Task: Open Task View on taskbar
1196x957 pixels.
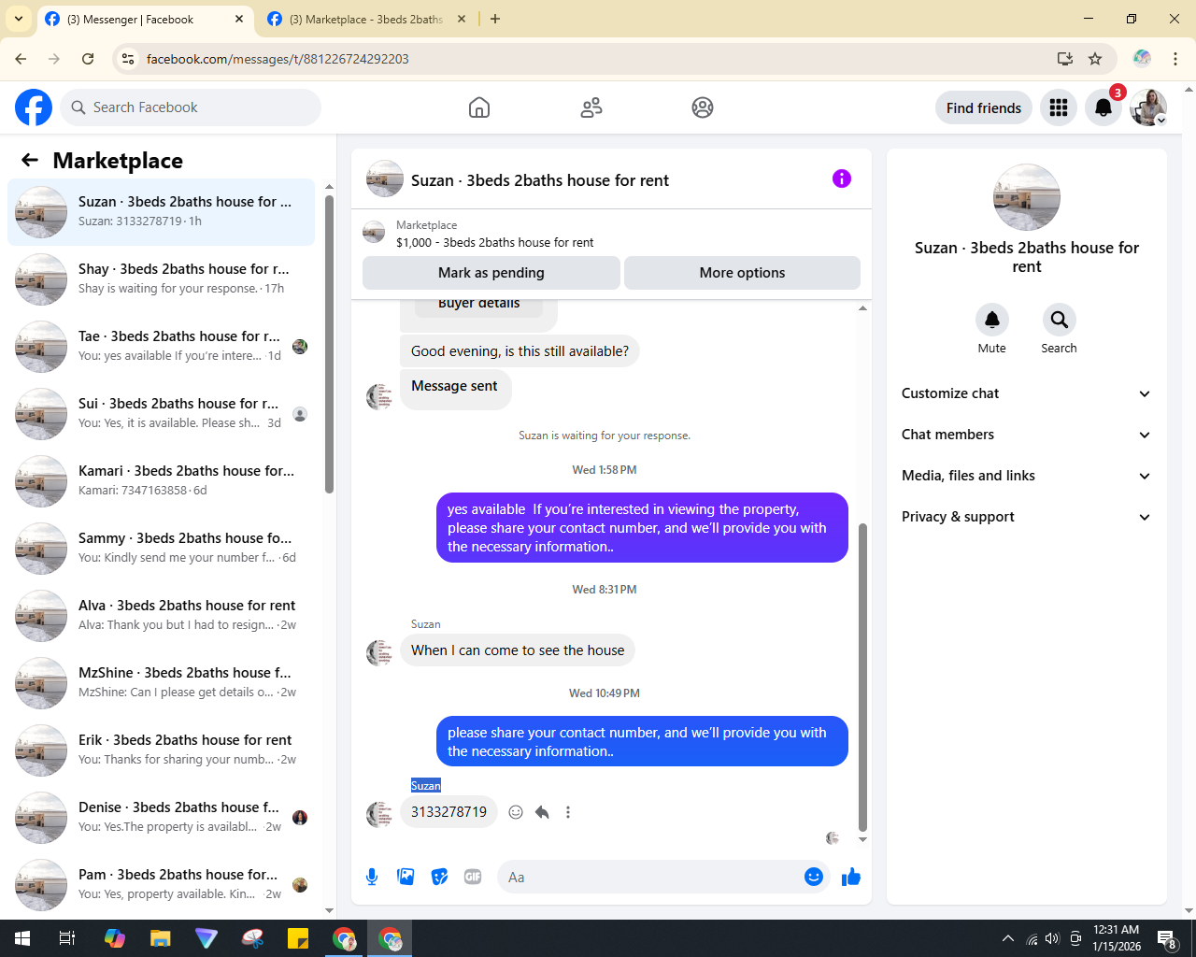Action: (67, 938)
